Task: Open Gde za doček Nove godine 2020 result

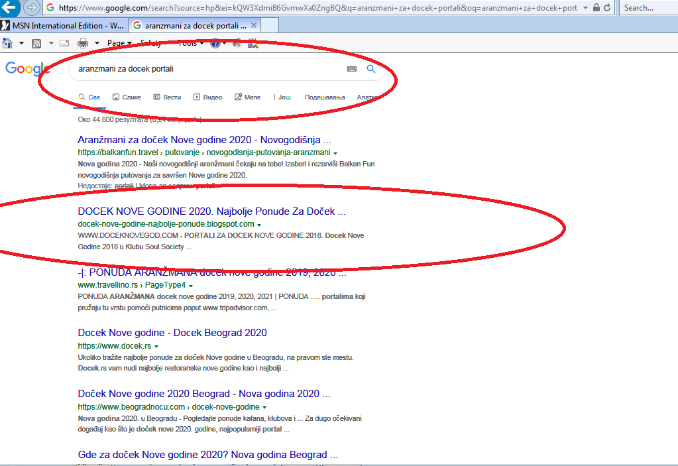Action: 207,455
